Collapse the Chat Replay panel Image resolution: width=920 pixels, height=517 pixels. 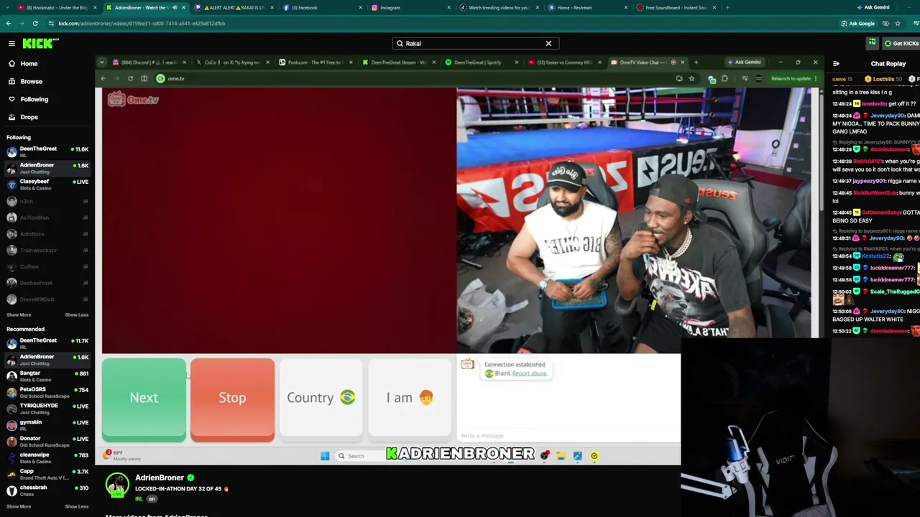coord(836,64)
